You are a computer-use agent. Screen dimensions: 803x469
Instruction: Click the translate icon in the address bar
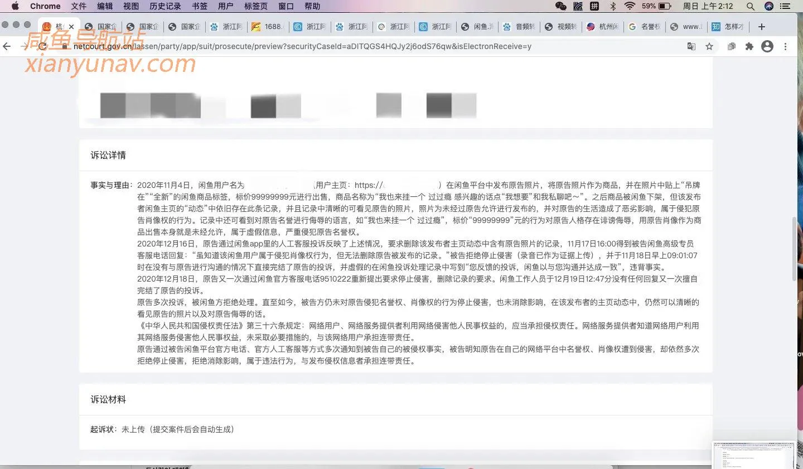click(x=691, y=47)
